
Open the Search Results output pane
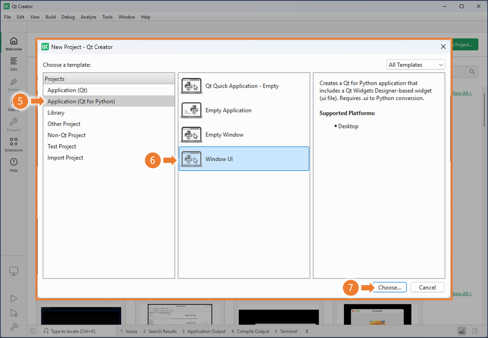click(x=160, y=331)
